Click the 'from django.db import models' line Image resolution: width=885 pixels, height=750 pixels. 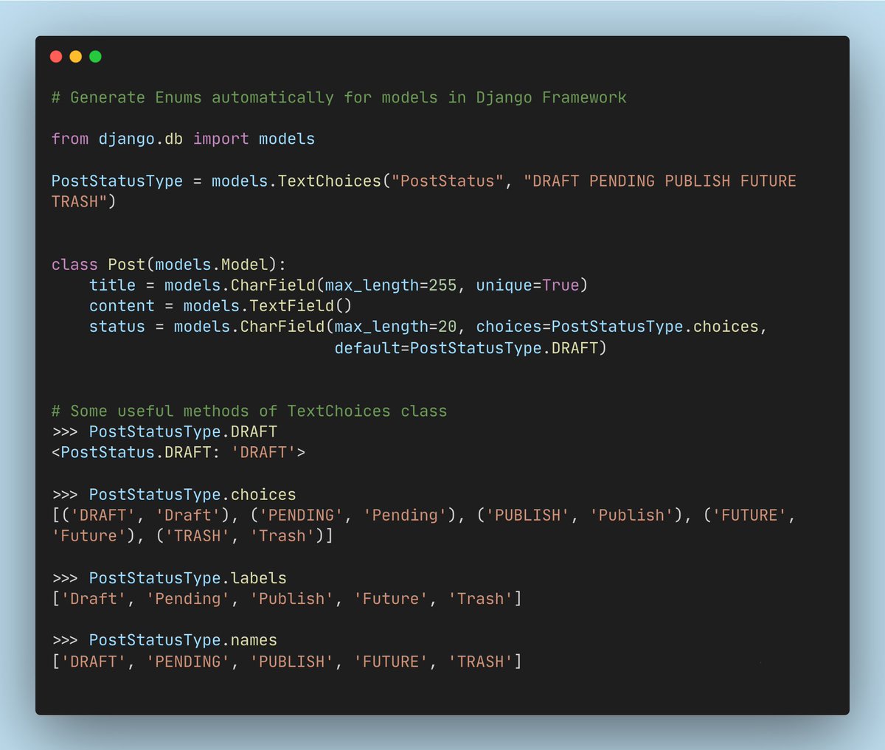click(x=183, y=139)
